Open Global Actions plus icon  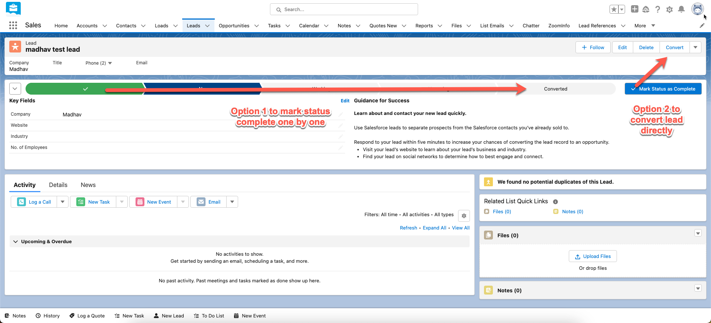(635, 9)
